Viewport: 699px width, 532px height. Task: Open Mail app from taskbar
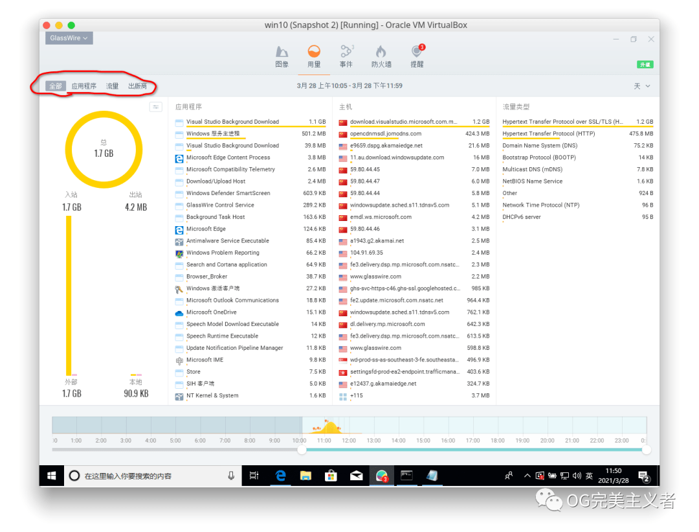pyautogui.click(x=356, y=476)
